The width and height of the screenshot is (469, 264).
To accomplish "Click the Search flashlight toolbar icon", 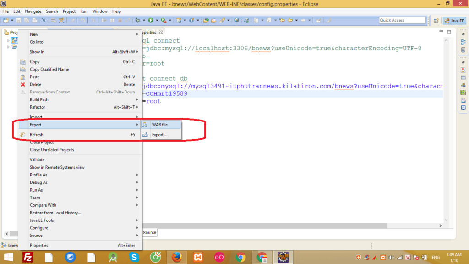I will tap(222, 20).
